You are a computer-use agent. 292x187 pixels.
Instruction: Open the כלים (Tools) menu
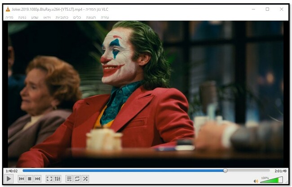click(x=77, y=18)
